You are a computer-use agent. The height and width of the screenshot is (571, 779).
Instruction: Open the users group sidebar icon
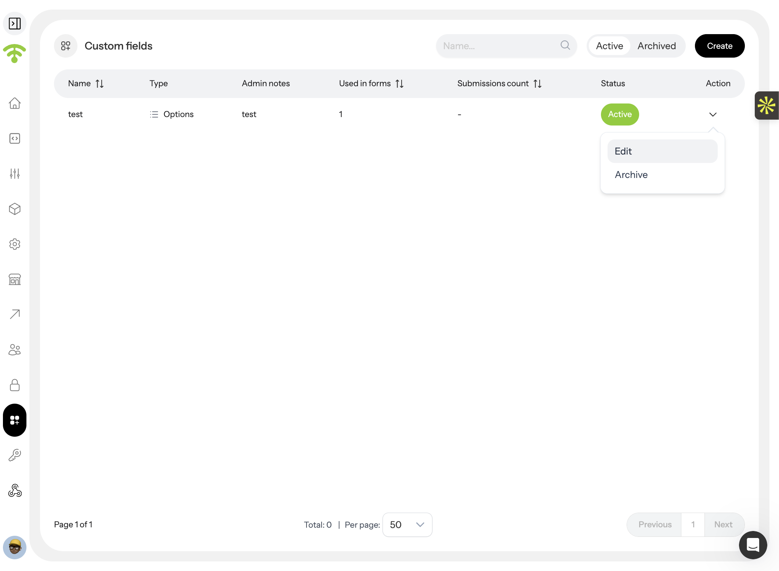15,349
